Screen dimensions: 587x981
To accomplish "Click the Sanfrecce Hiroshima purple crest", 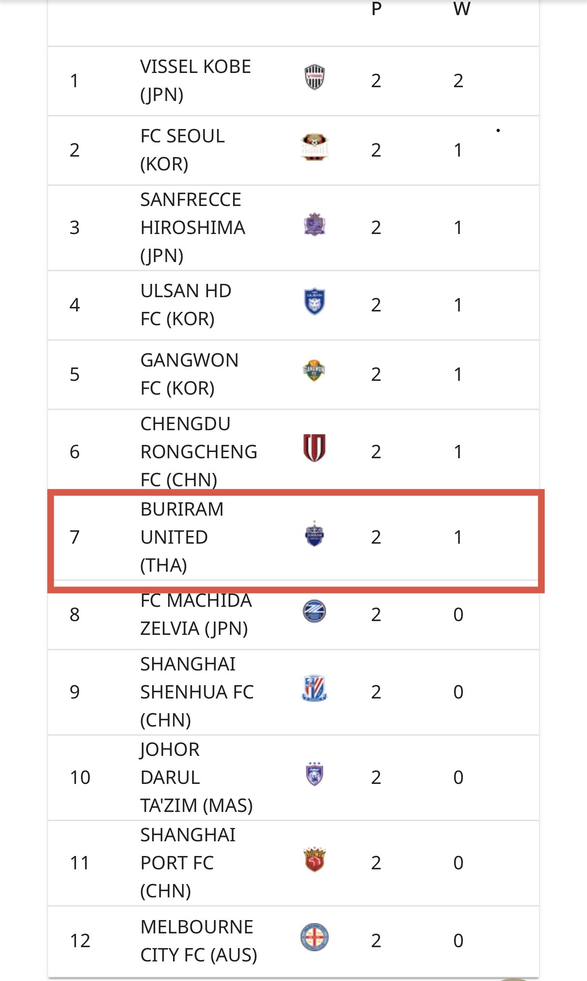I will coord(314,224).
